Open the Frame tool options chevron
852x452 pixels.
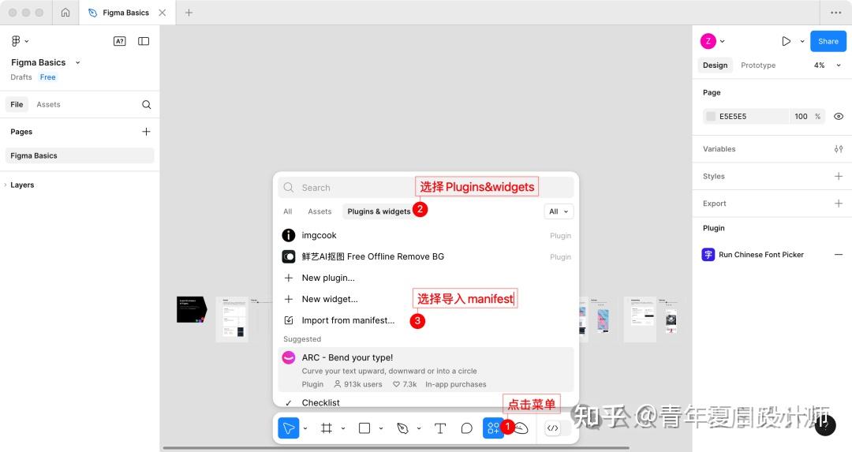point(343,428)
